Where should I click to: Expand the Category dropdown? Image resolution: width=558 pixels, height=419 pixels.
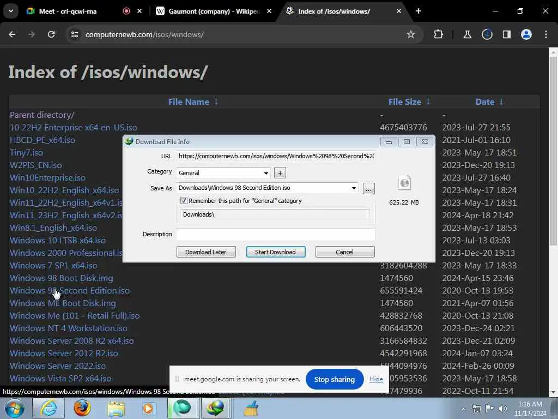(x=266, y=173)
